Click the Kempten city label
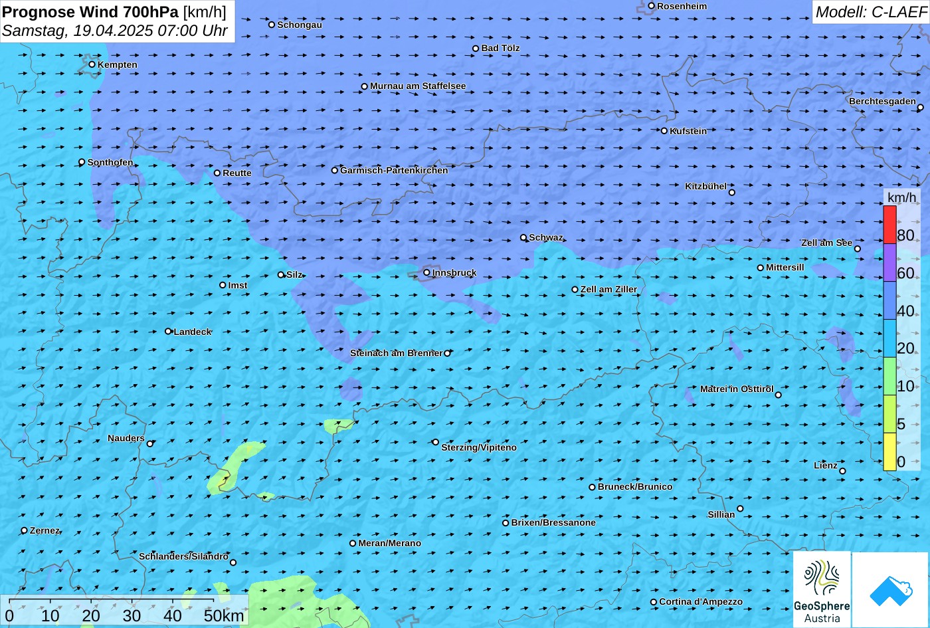This screenshot has height=628, width=930. point(118,64)
